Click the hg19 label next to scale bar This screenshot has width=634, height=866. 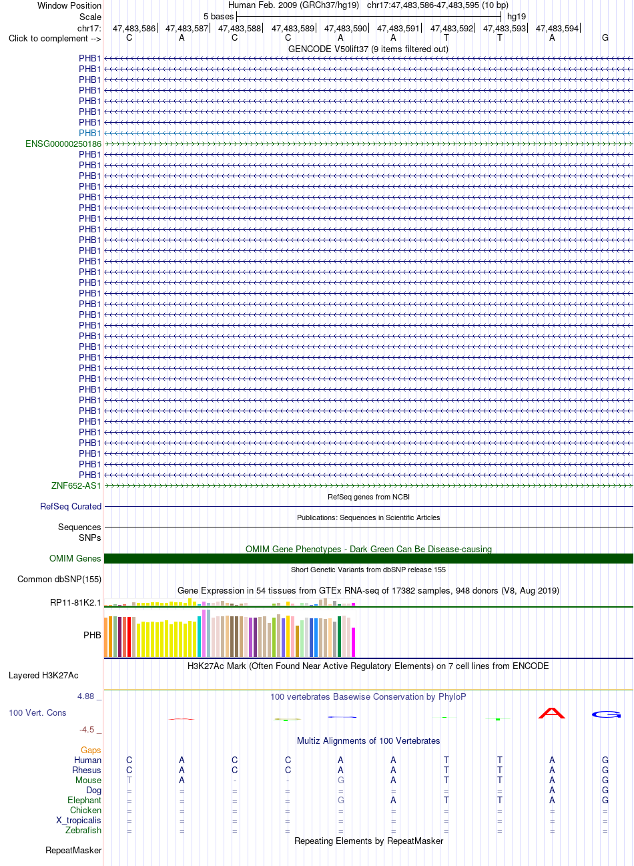pos(517,16)
